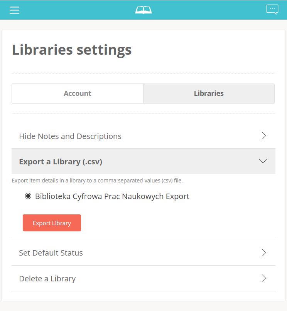Viewport: 287px width, 311px height.
Task: Click the open book logo icon
Action: 143,10
